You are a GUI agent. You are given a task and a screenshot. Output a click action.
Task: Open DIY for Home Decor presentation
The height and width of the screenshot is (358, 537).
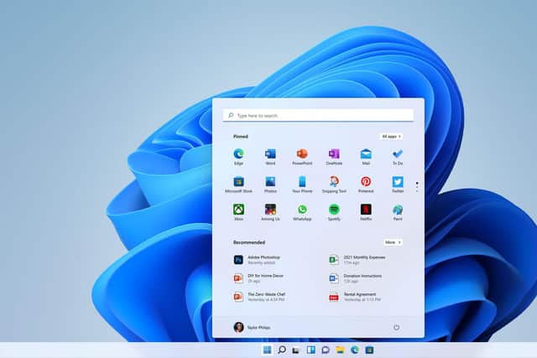[258, 278]
